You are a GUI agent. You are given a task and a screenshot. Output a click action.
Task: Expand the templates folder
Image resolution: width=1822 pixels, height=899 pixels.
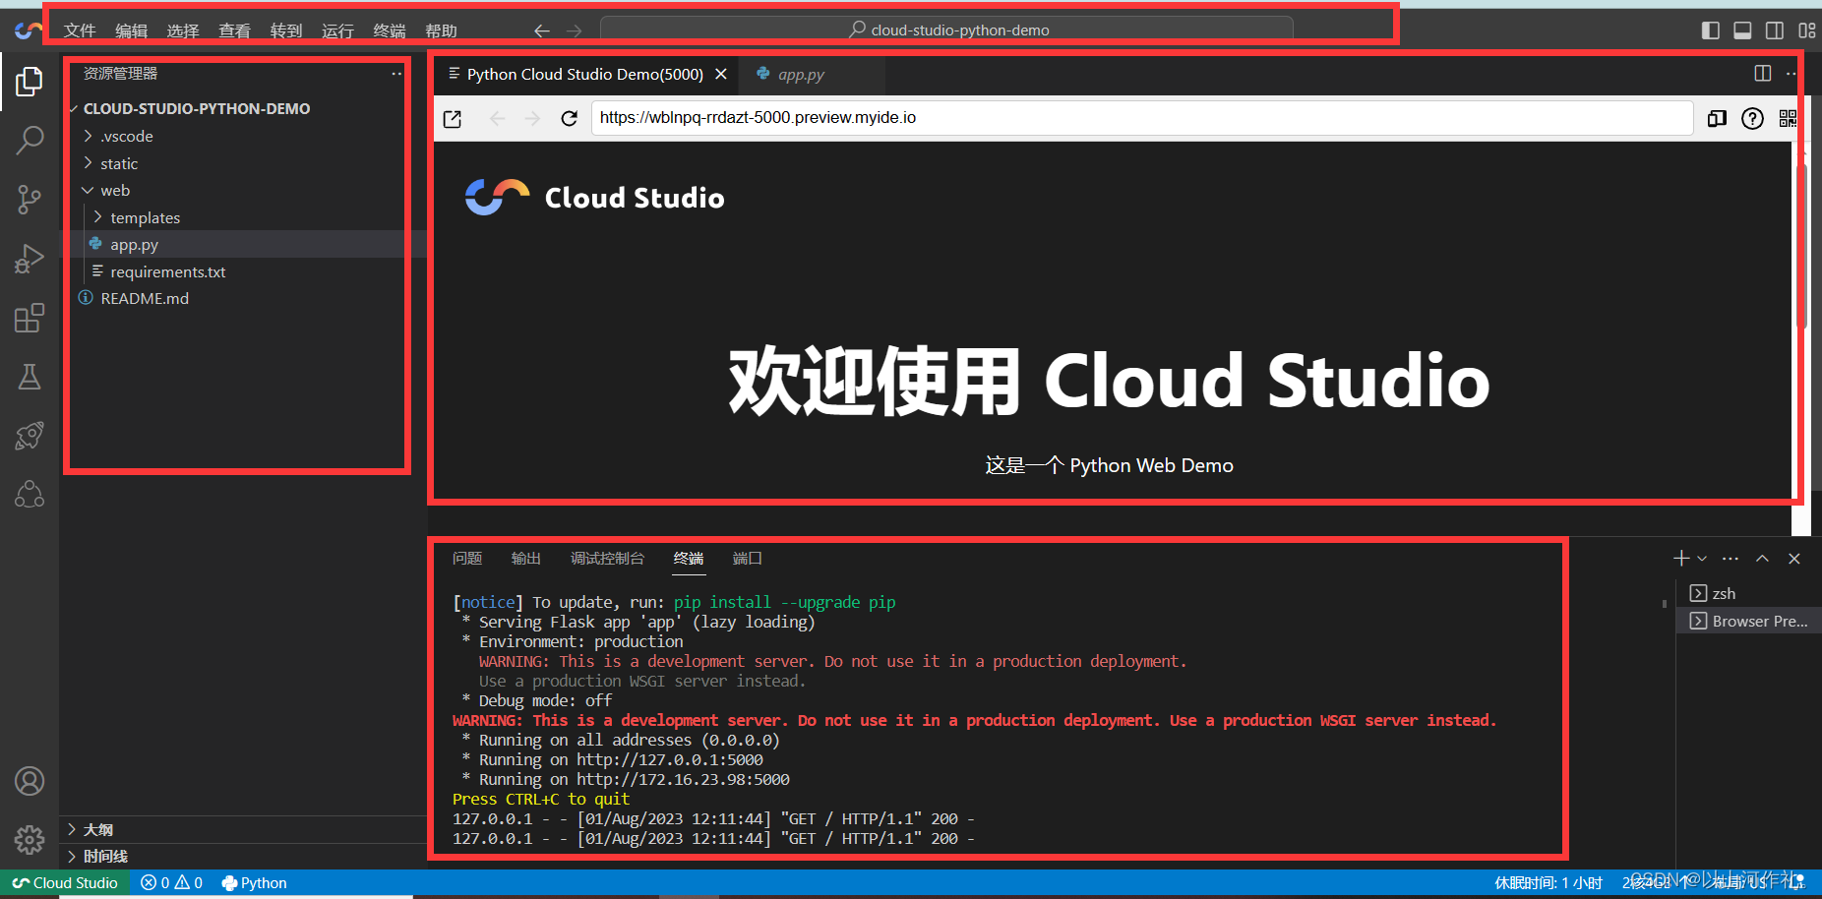145,218
